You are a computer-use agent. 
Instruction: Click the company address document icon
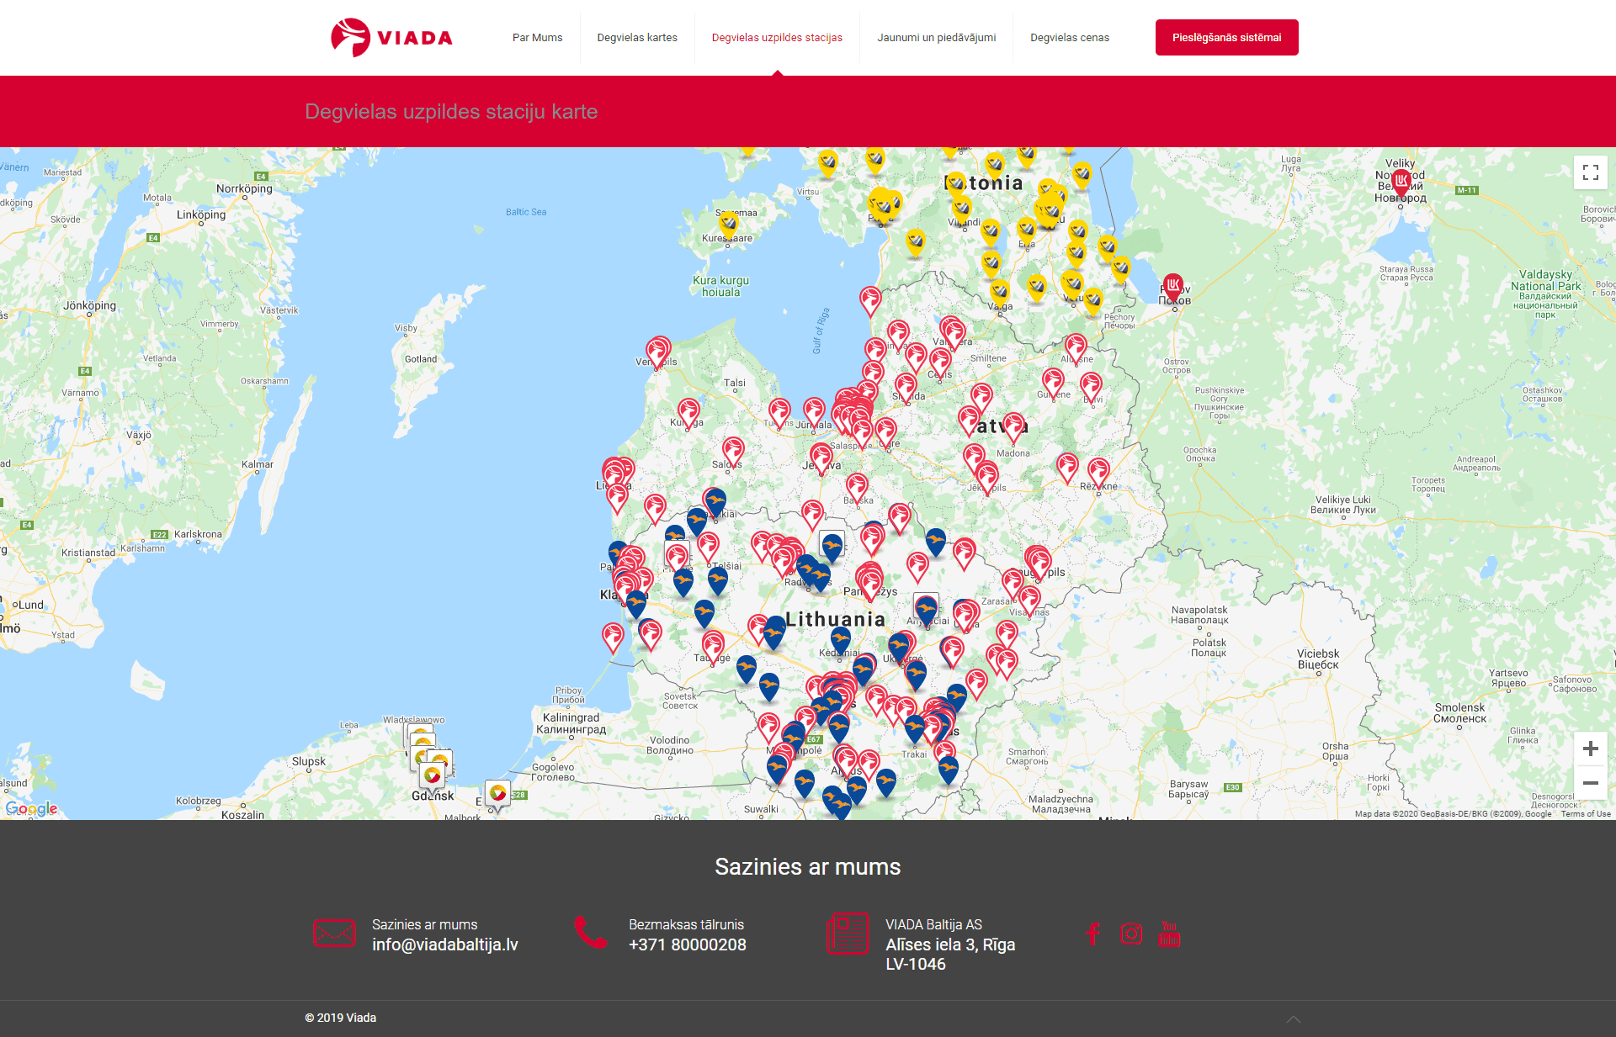point(848,934)
